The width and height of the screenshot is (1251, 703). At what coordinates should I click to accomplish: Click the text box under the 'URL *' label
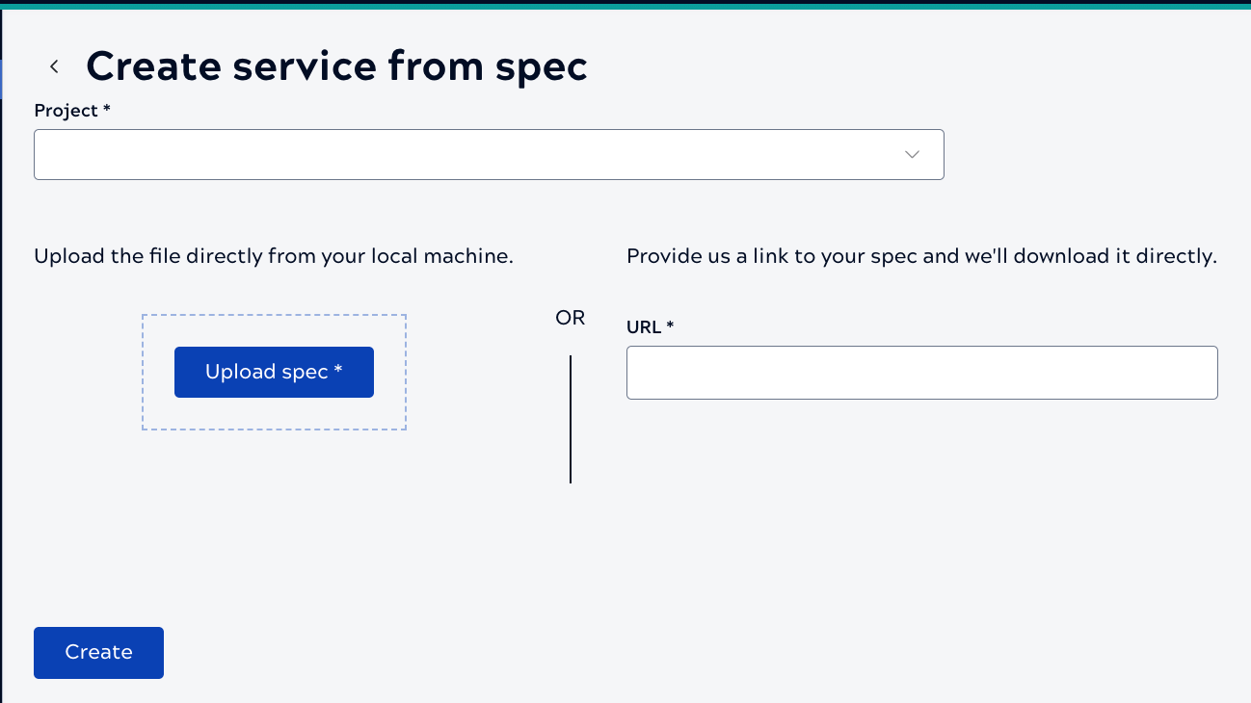[921, 373]
